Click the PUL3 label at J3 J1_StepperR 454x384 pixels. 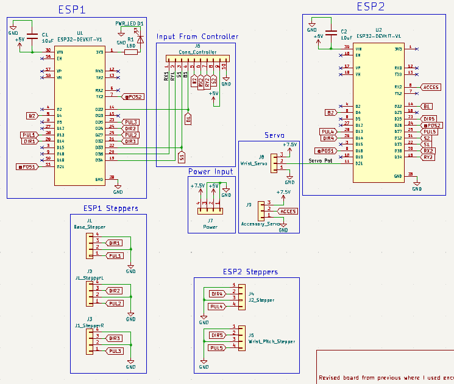[x=115, y=351]
